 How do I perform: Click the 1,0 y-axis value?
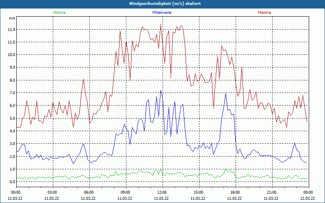(x=12, y=169)
